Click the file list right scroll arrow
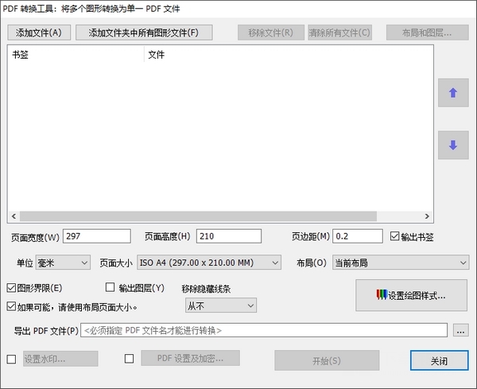 (427, 216)
